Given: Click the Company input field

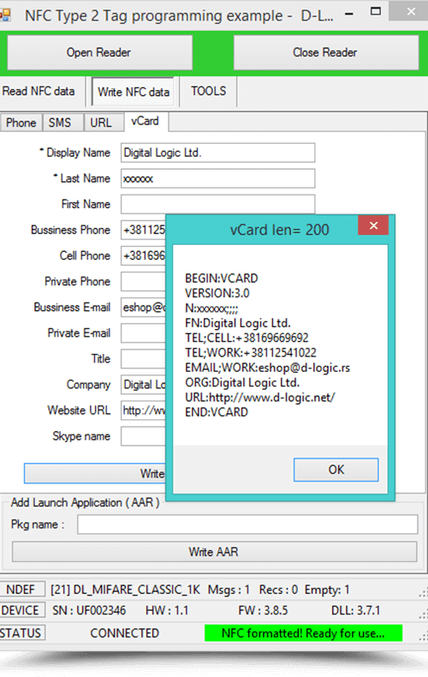Looking at the screenshot, I should tap(143, 385).
